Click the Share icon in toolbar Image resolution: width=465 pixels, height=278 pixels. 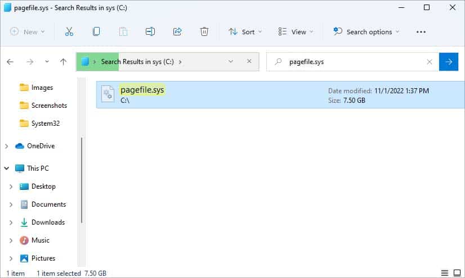click(177, 31)
